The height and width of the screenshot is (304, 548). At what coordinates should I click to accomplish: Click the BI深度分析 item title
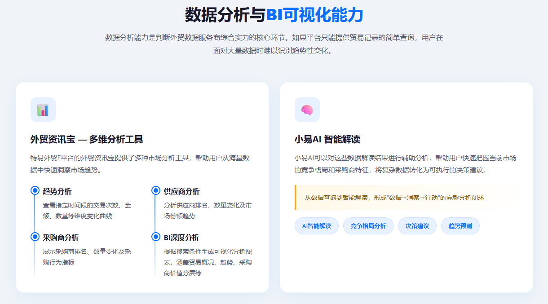pyautogui.click(x=181, y=238)
